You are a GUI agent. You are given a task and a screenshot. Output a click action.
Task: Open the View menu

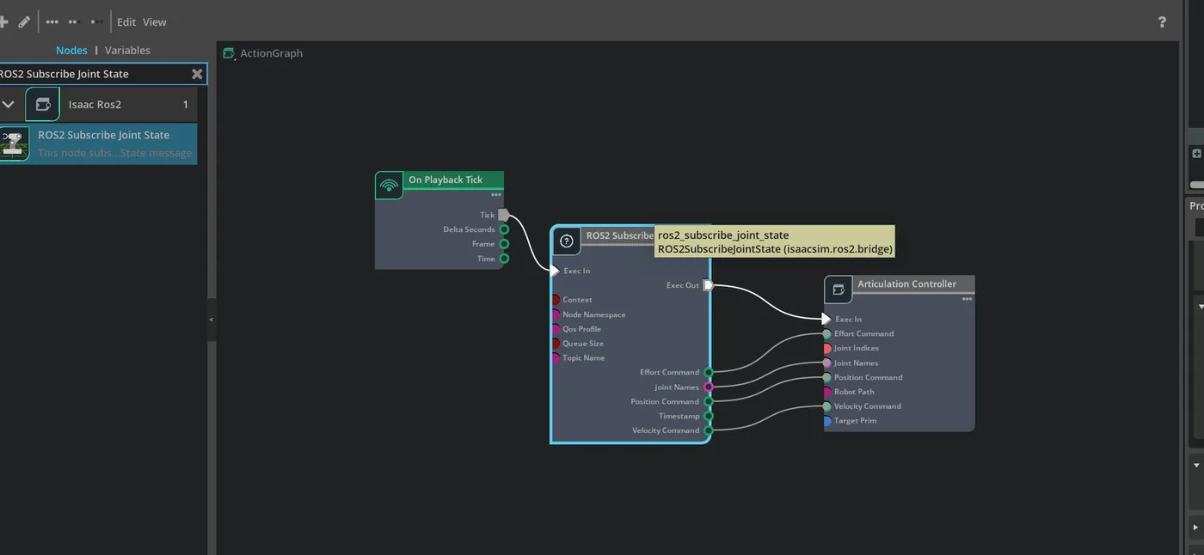pos(155,21)
